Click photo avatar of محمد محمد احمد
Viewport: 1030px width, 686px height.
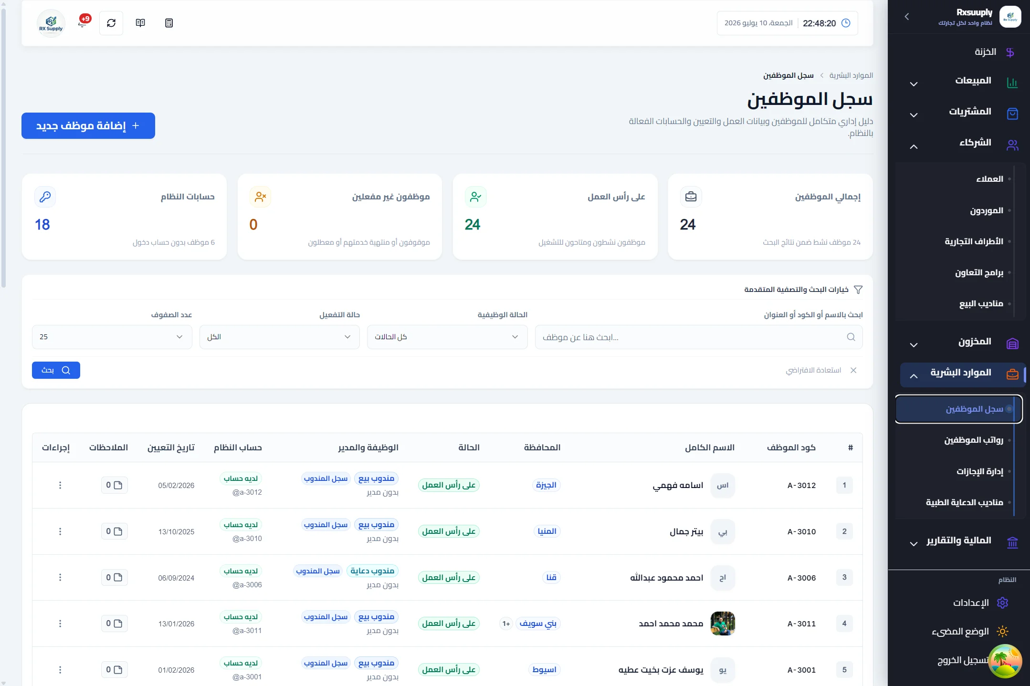tap(723, 624)
